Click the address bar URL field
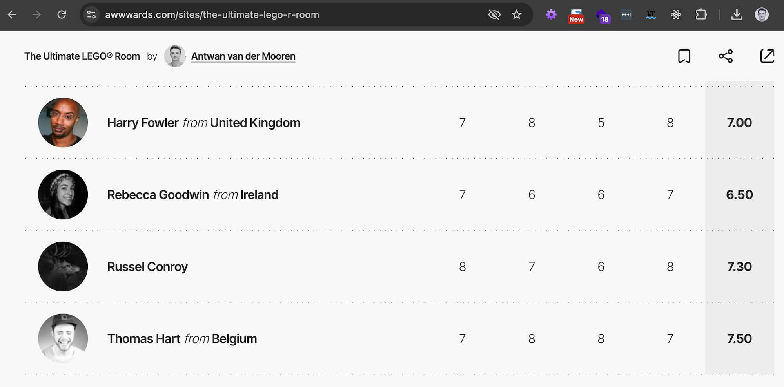 pos(274,15)
